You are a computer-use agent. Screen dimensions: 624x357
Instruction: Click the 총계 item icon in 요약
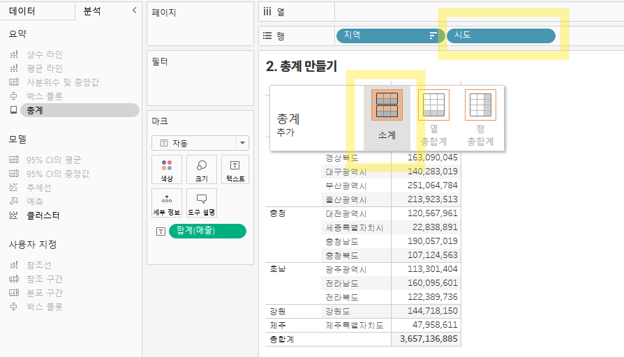click(x=13, y=109)
